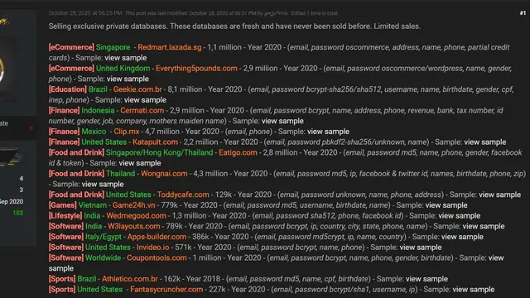Click the Fantasycruncher.com site name
This screenshot has height=298, width=530.
tap(166, 290)
